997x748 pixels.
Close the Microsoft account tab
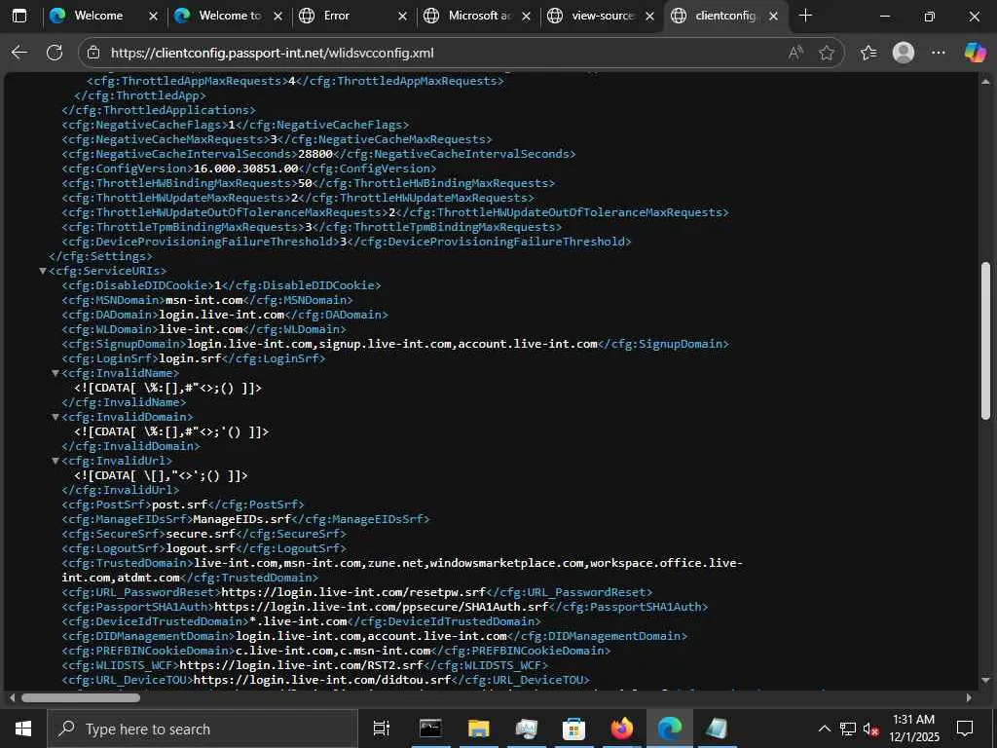527,16
